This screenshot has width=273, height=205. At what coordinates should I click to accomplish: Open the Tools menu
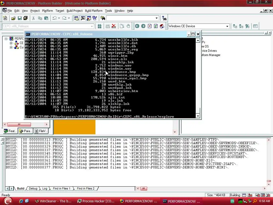click(x=108, y=11)
